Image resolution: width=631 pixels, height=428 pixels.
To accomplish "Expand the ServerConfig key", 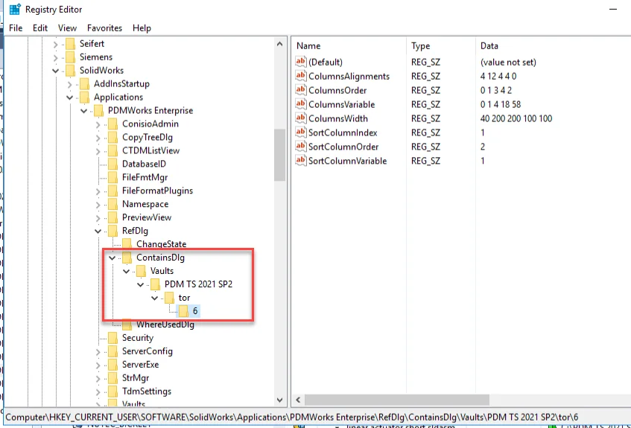I will (98, 351).
